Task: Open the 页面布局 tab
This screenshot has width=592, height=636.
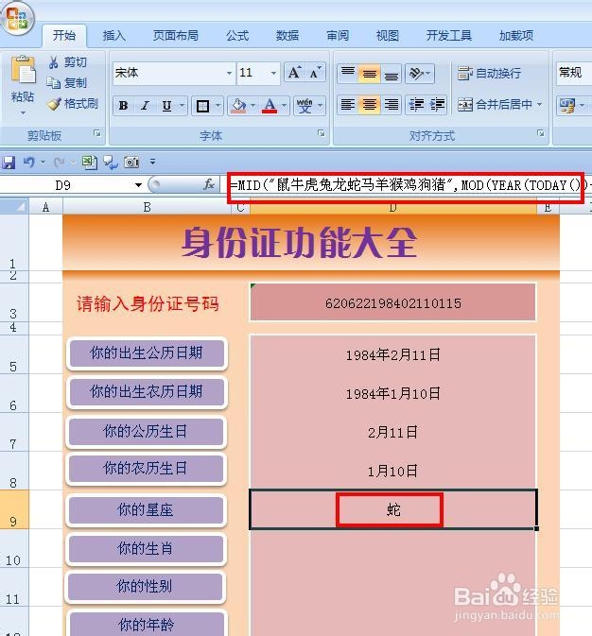Action: [175, 36]
